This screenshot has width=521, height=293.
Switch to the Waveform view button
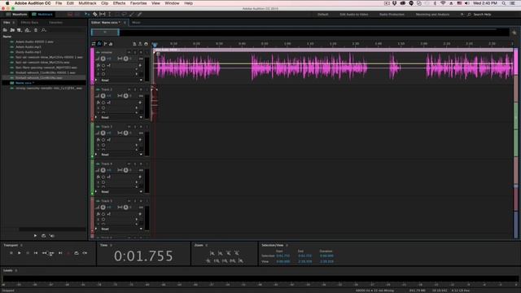coord(16,15)
